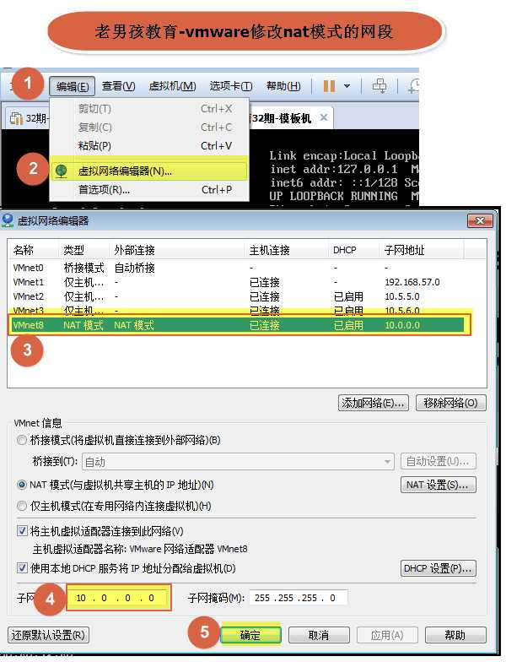
Task: Open the 编辑(E) menu
Action: (x=73, y=87)
